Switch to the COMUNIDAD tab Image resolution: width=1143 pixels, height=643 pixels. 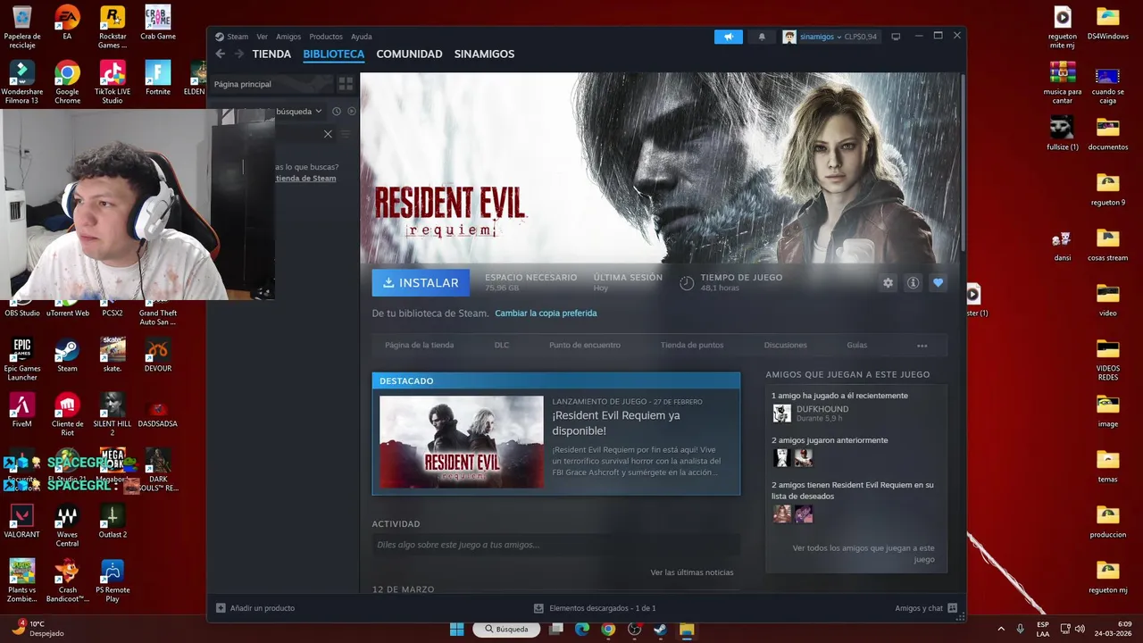tap(409, 54)
